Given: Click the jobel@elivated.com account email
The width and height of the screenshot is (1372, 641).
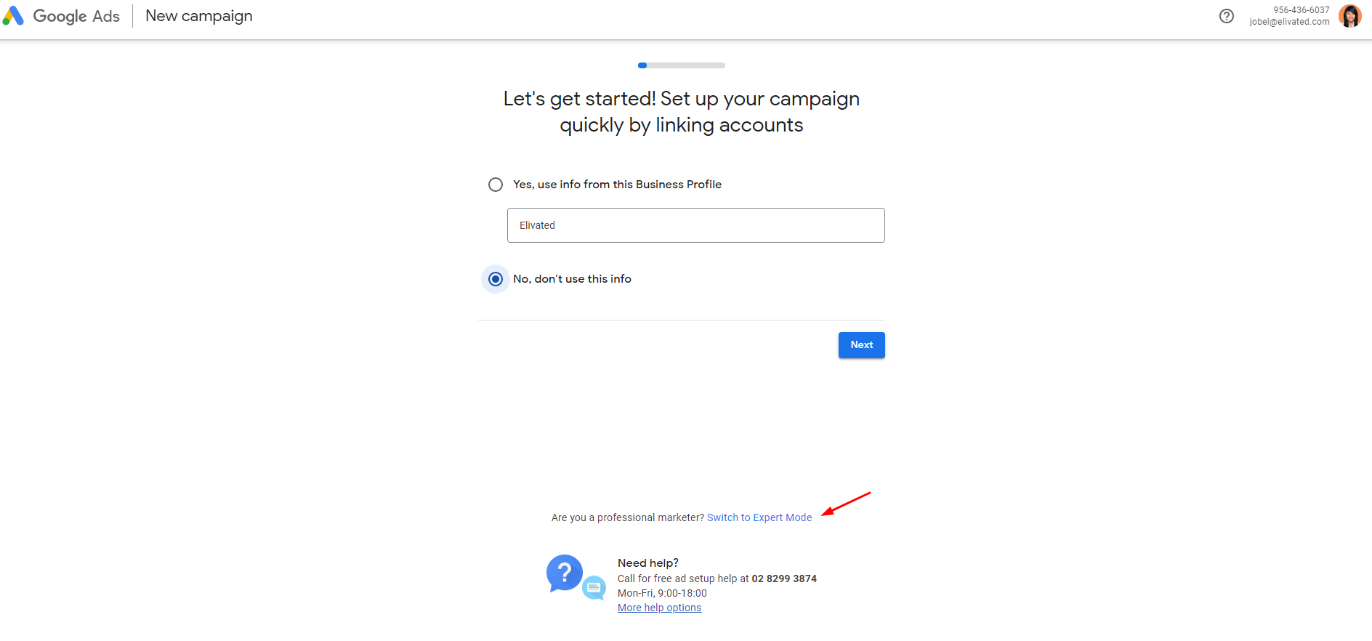Looking at the screenshot, I should pos(1290,22).
